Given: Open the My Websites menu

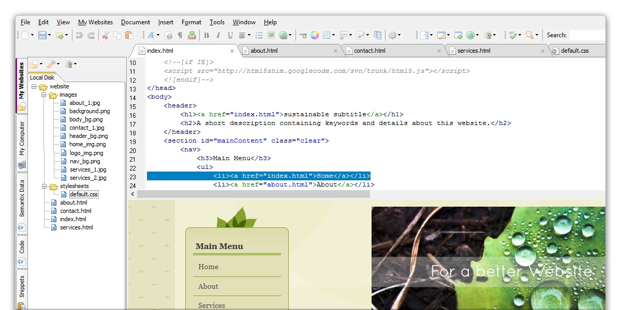Looking at the screenshot, I should pyautogui.click(x=95, y=22).
